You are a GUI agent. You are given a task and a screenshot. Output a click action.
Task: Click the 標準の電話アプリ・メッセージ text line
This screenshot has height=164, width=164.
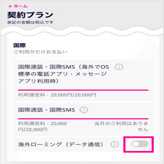point(62,74)
